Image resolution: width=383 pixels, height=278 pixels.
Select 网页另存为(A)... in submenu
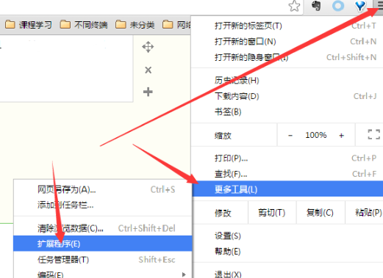[x=102, y=189]
